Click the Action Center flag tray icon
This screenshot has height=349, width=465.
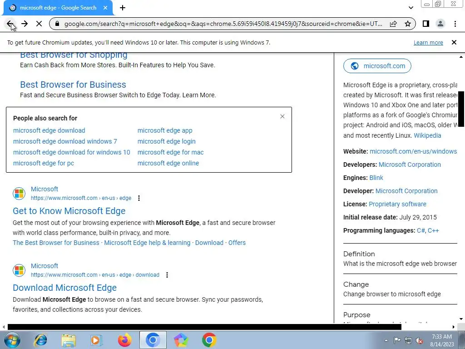397,340
